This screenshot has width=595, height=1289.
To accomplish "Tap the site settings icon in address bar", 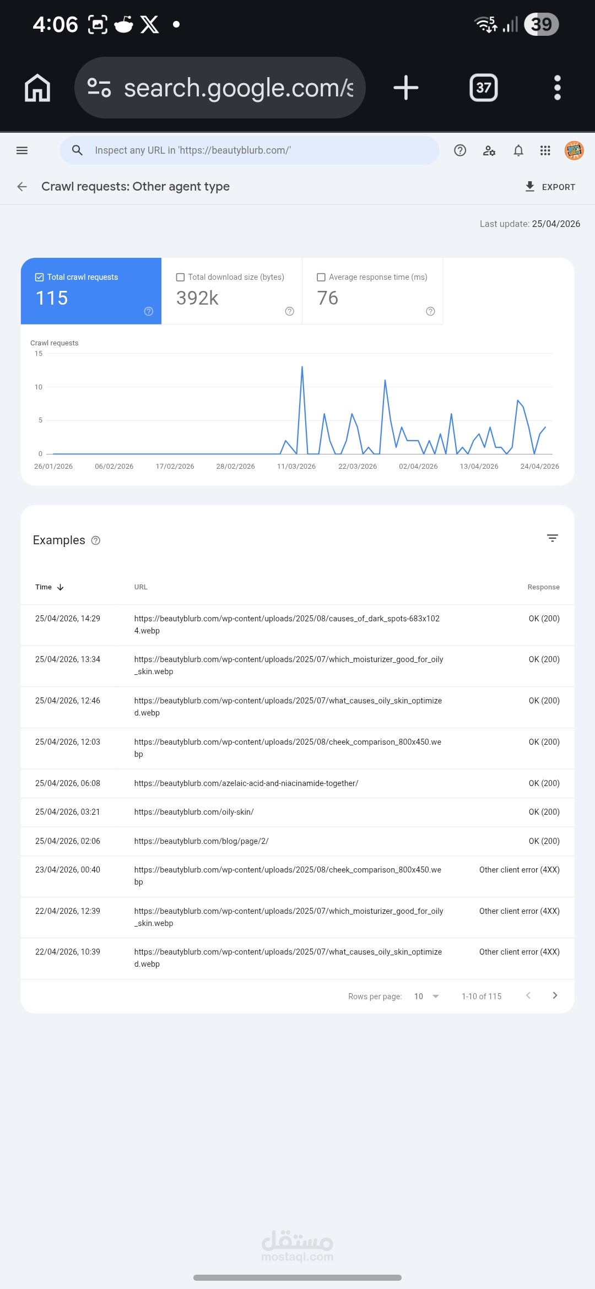I will tap(99, 88).
